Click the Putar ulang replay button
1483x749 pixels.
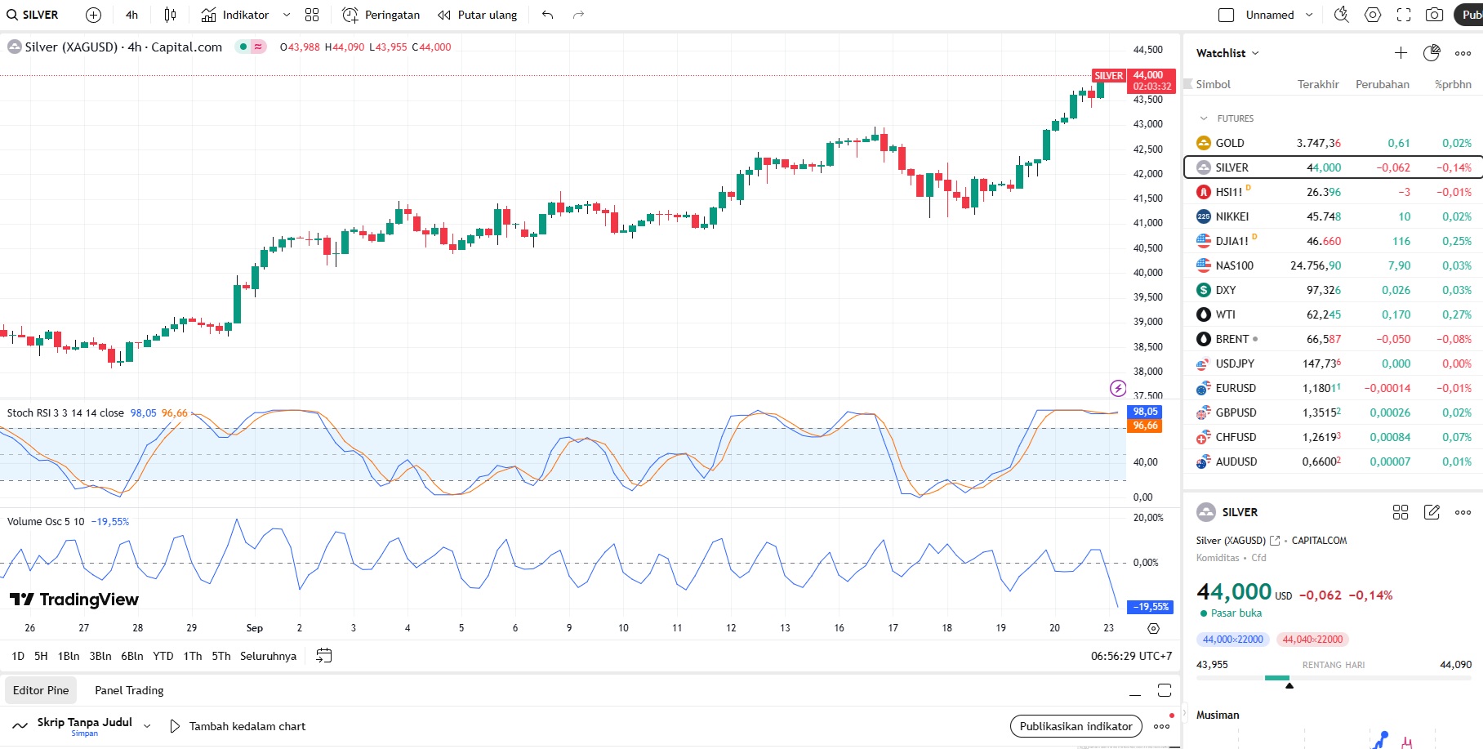tap(478, 15)
